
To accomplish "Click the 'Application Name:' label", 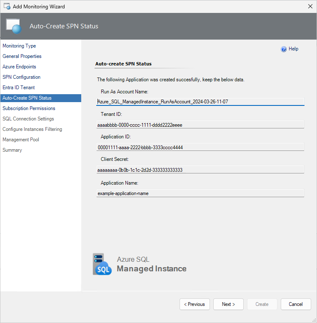I will point(120,183).
